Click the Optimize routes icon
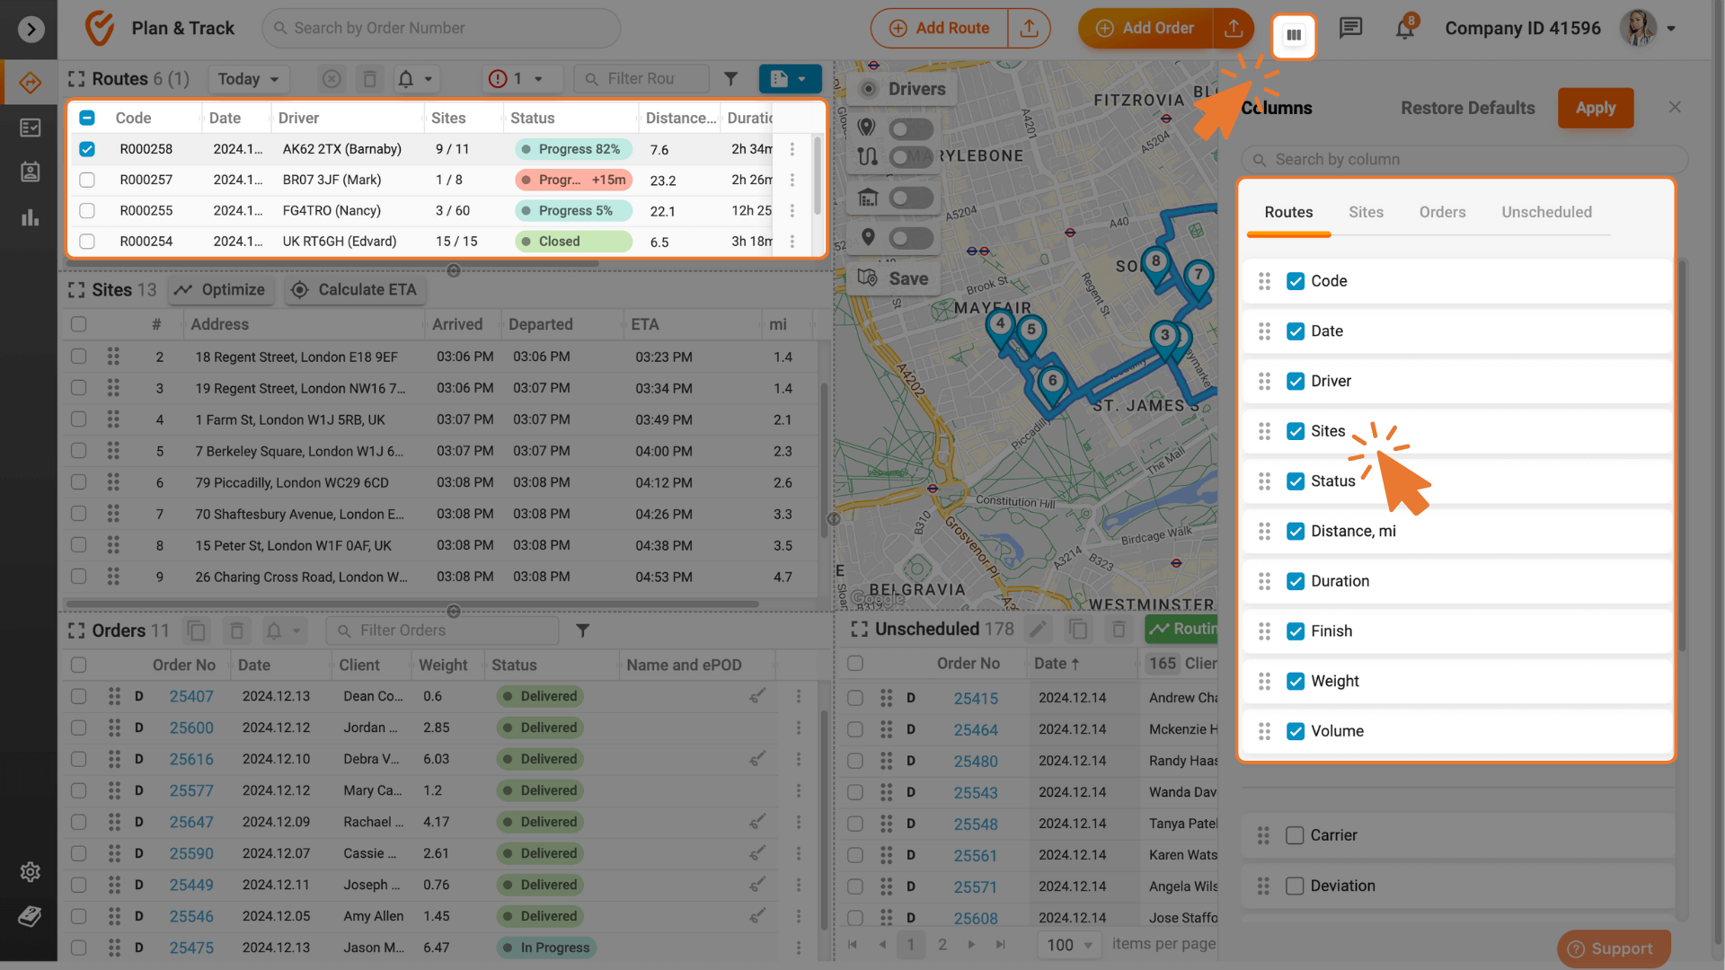Viewport: 1725px width, 970px height. tap(220, 289)
